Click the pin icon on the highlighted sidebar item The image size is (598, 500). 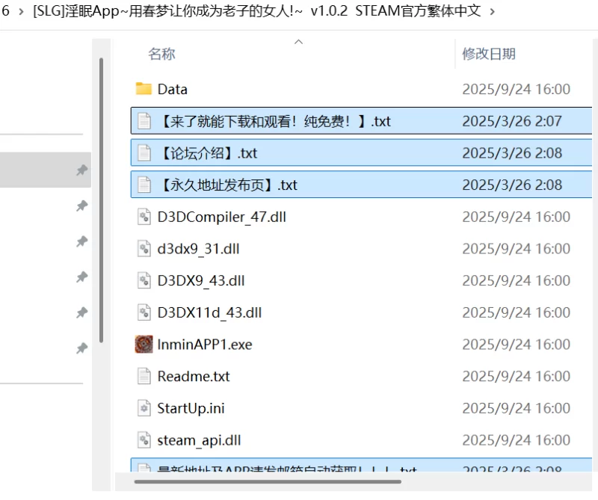[81, 170]
